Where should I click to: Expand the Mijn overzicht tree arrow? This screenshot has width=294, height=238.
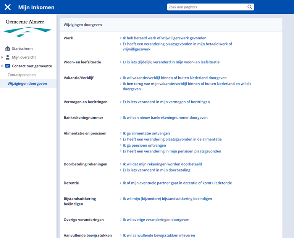click(2, 57)
